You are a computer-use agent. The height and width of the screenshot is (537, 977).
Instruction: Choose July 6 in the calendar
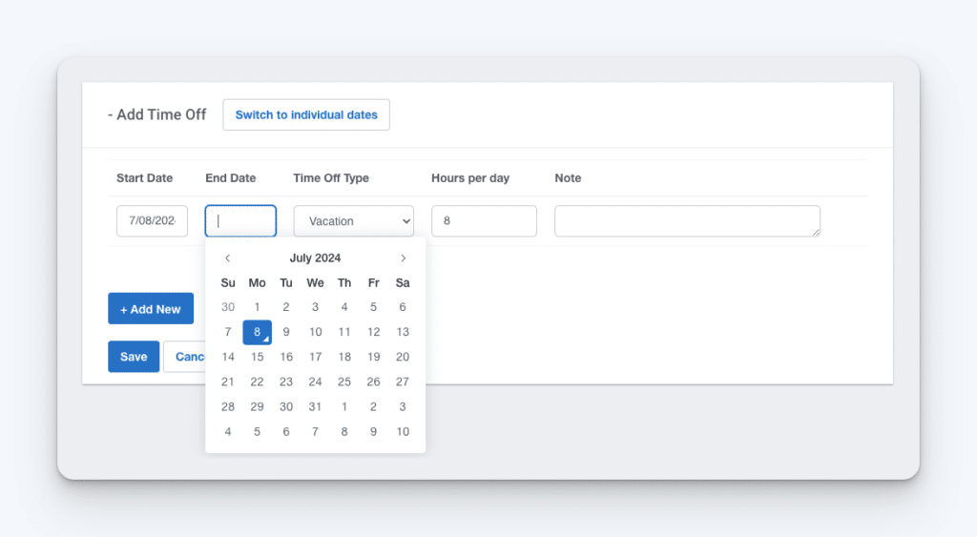403,307
